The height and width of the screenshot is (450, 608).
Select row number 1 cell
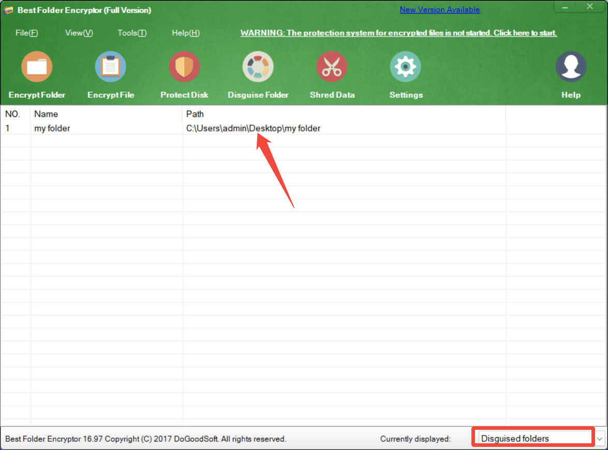point(7,128)
